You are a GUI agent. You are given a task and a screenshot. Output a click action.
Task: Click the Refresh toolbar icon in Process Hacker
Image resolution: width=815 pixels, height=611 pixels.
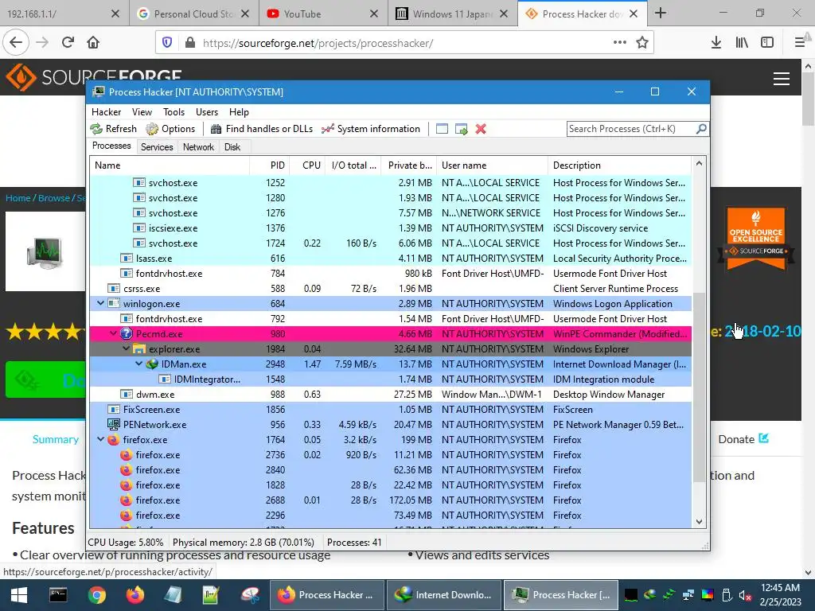click(x=96, y=129)
